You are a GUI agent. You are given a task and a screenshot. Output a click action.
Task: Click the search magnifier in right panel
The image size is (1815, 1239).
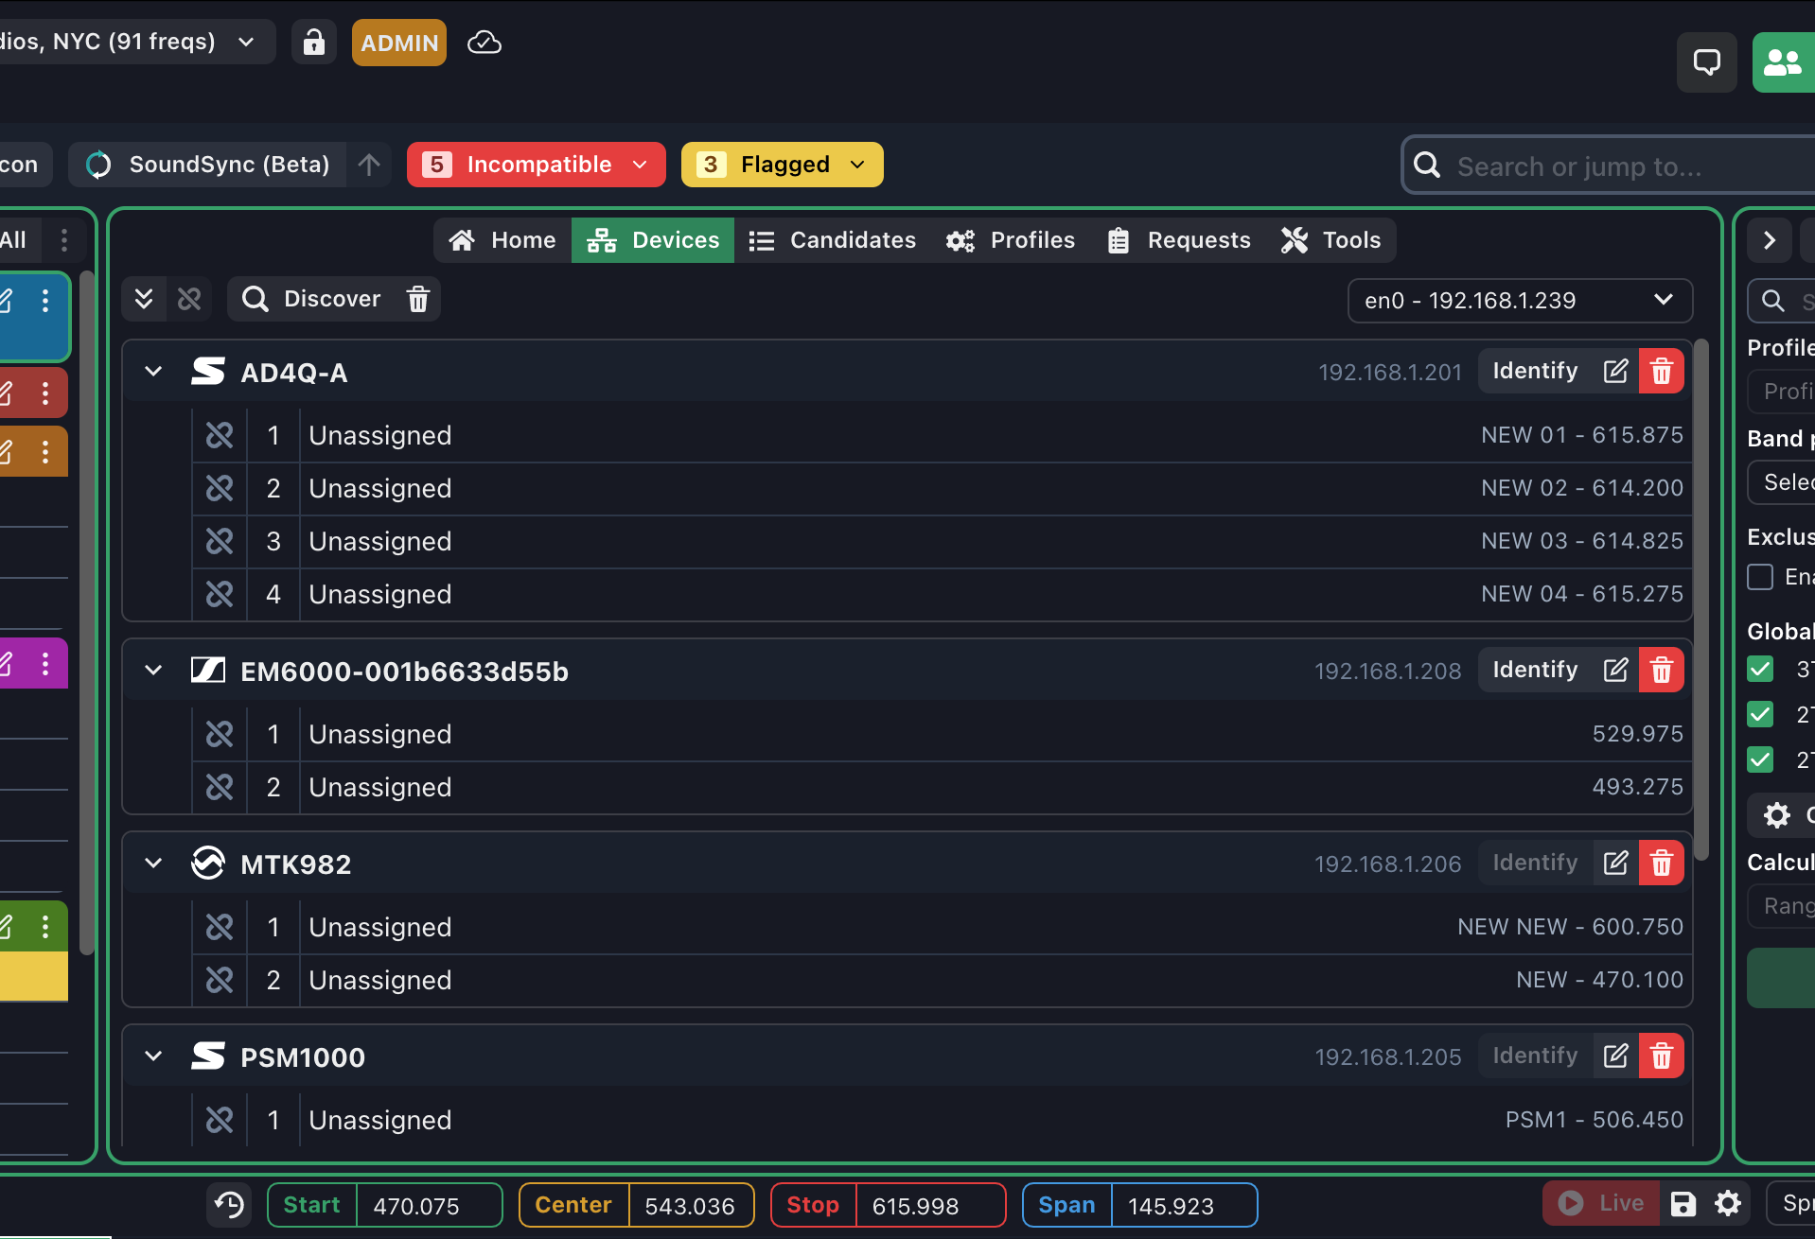pyautogui.click(x=1773, y=301)
